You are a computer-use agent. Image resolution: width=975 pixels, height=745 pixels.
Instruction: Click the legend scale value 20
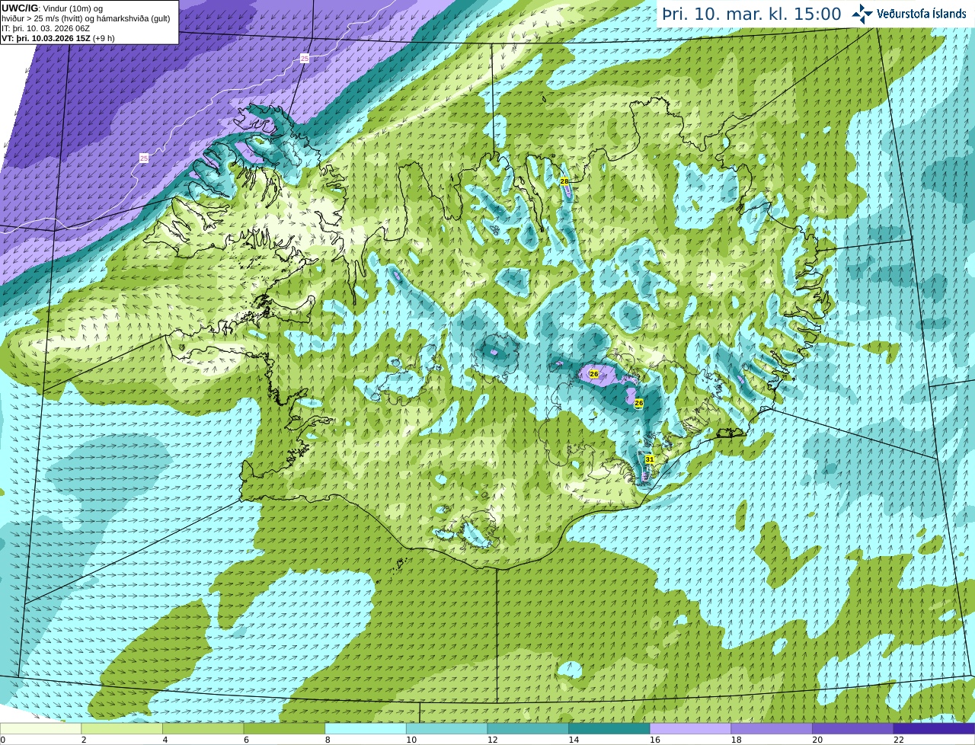tap(817, 740)
